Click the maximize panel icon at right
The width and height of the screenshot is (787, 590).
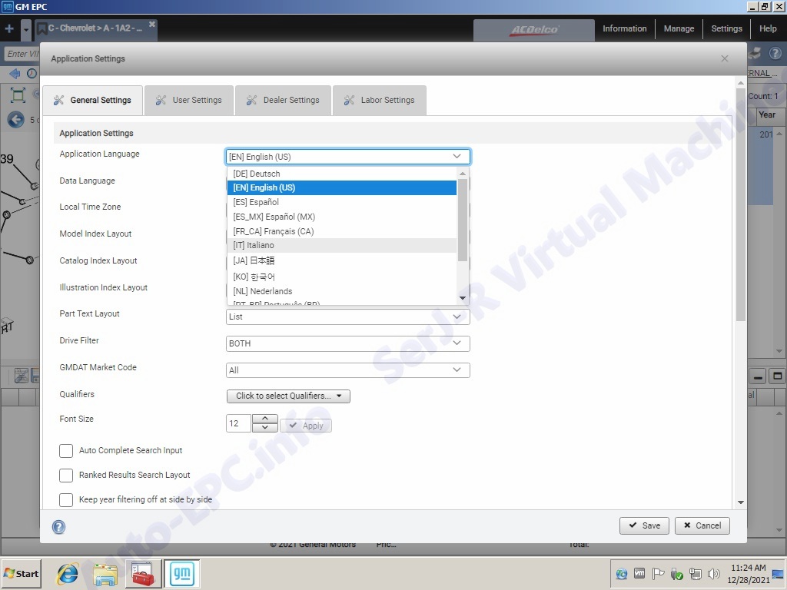tap(777, 376)
